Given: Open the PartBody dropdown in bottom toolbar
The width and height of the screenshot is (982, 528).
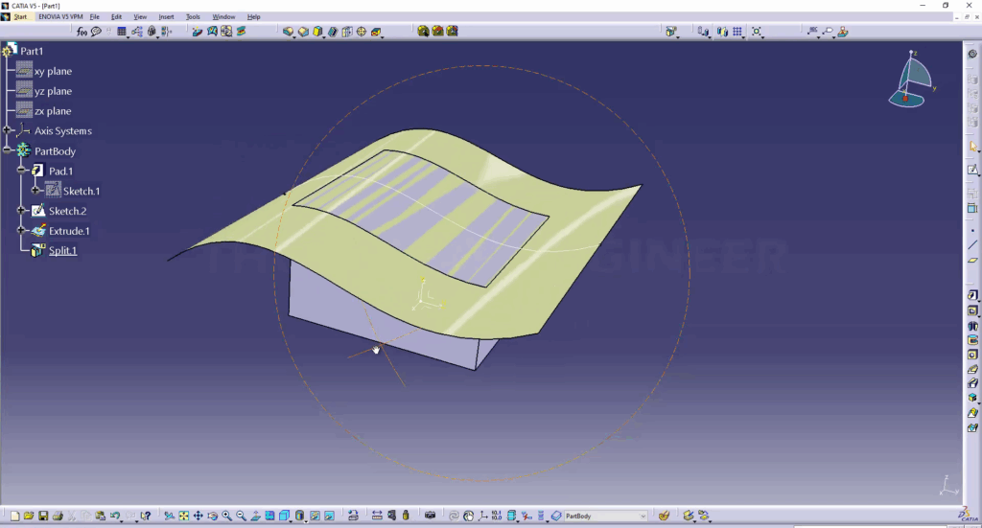Looking at the screenshot, I should (x=643, y=517).
